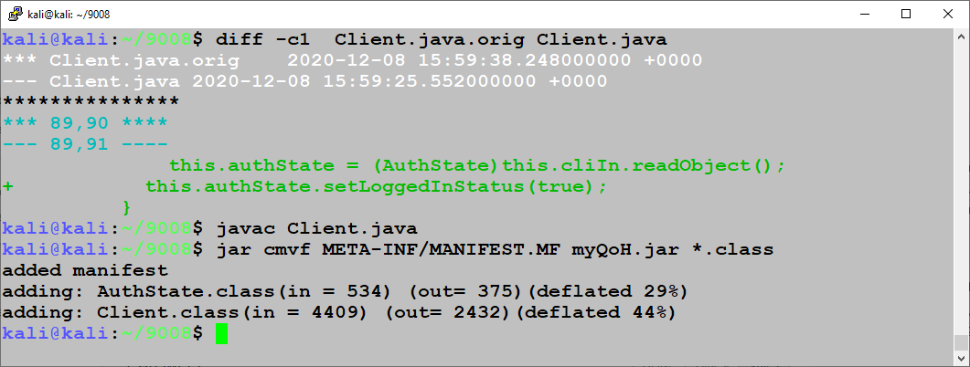970x367 pixels.
Task: Click the green cursor at the prompt
Action: (x=221, y=333)
